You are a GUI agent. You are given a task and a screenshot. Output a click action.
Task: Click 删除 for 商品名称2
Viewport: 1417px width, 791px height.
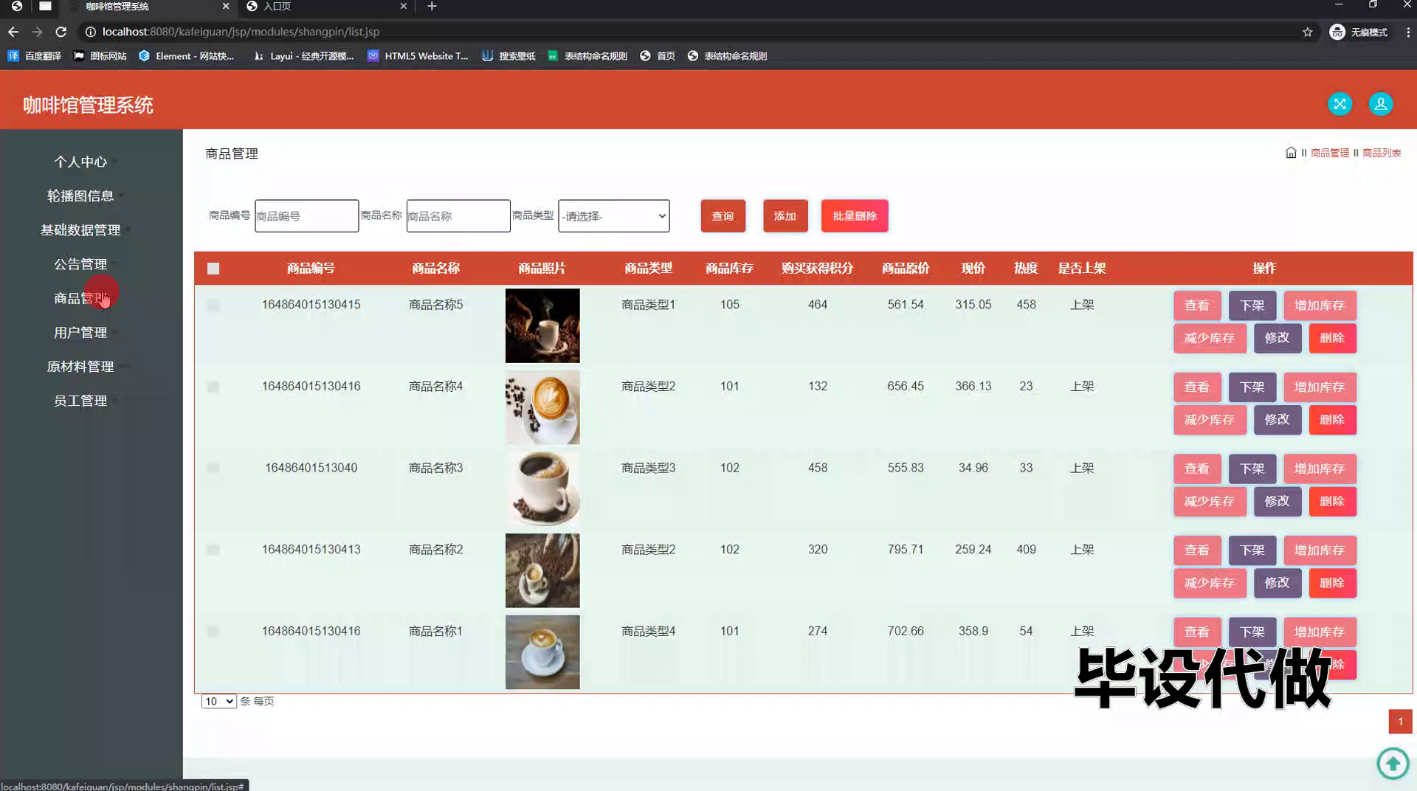[x=1332, y=583]
